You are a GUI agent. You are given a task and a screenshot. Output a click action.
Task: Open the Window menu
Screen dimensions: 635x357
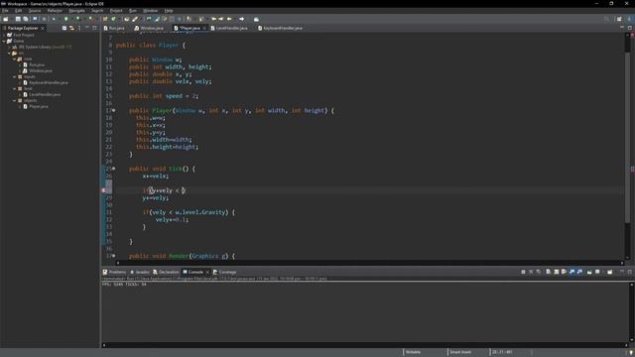150,11
